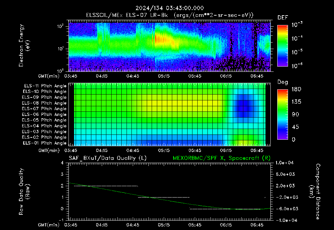Click the green MEXORBMC/SPF X, Spacecraft (R) legend
Image resolution: width=334 pixels, height=230 pixels.
(x=221, y=158)
